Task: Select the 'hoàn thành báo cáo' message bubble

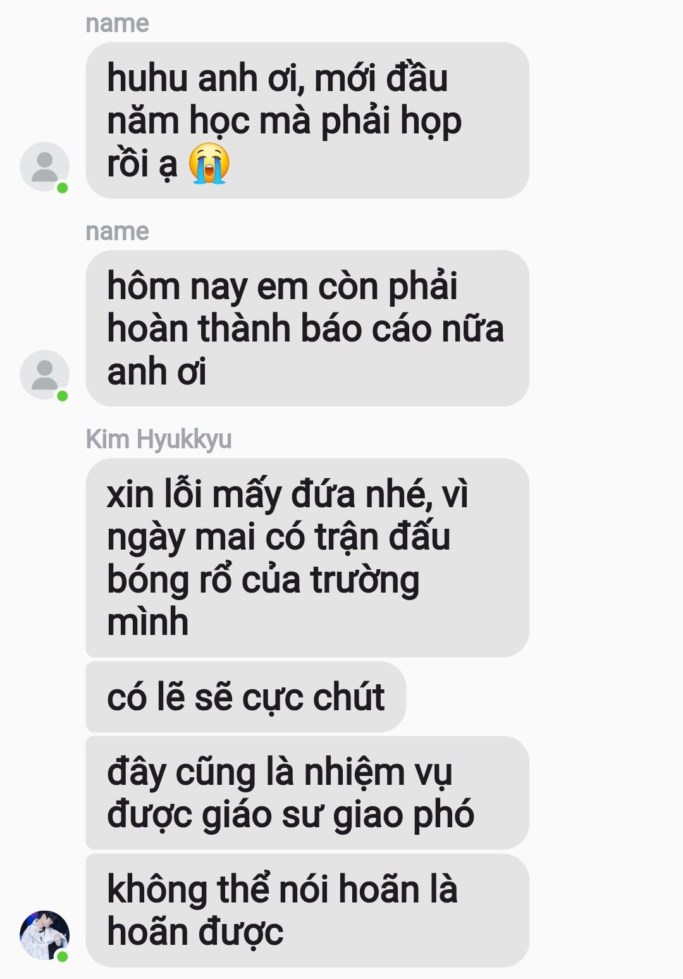Action: 307,328
